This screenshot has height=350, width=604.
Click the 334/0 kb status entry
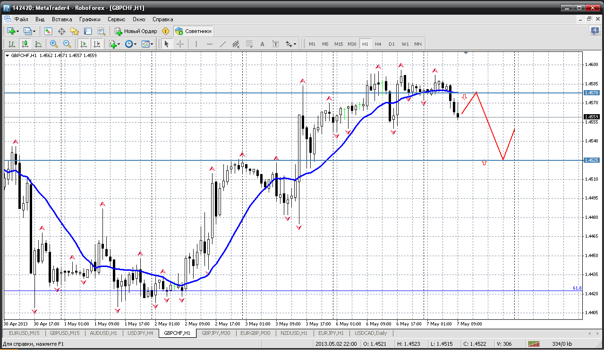[562, 344]
